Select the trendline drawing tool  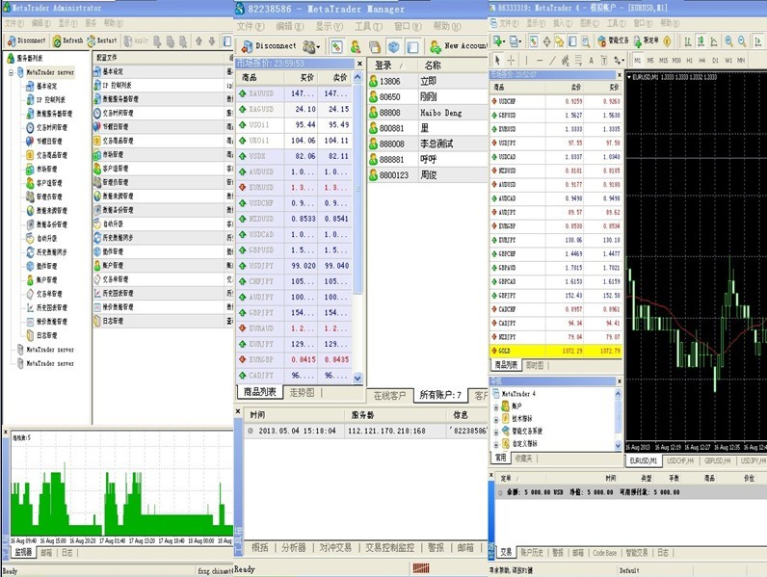point(552,60)
